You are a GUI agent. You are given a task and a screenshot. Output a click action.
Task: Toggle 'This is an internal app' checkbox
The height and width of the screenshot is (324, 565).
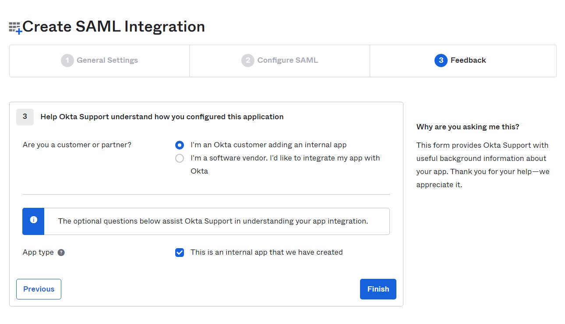(x=180, y=253)
